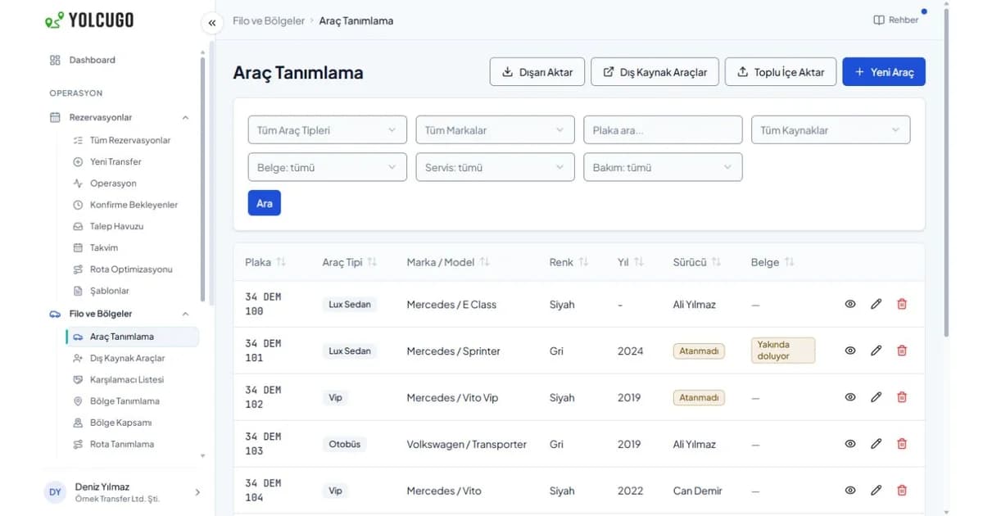
Task: Open the Servis: tümü filter dropdown
Action: (495, 167)
